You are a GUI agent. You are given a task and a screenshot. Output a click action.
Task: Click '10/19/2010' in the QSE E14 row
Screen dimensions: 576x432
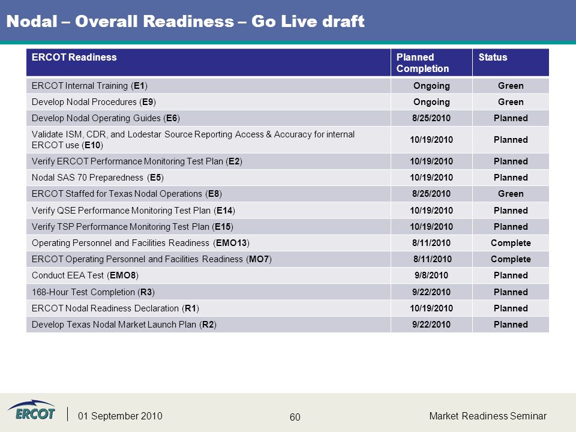pos(431,211)
